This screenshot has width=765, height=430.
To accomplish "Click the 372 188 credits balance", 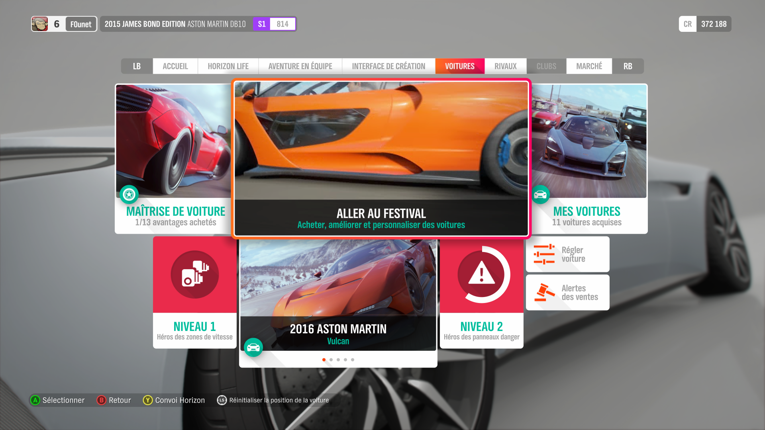I will pos(714,24).
